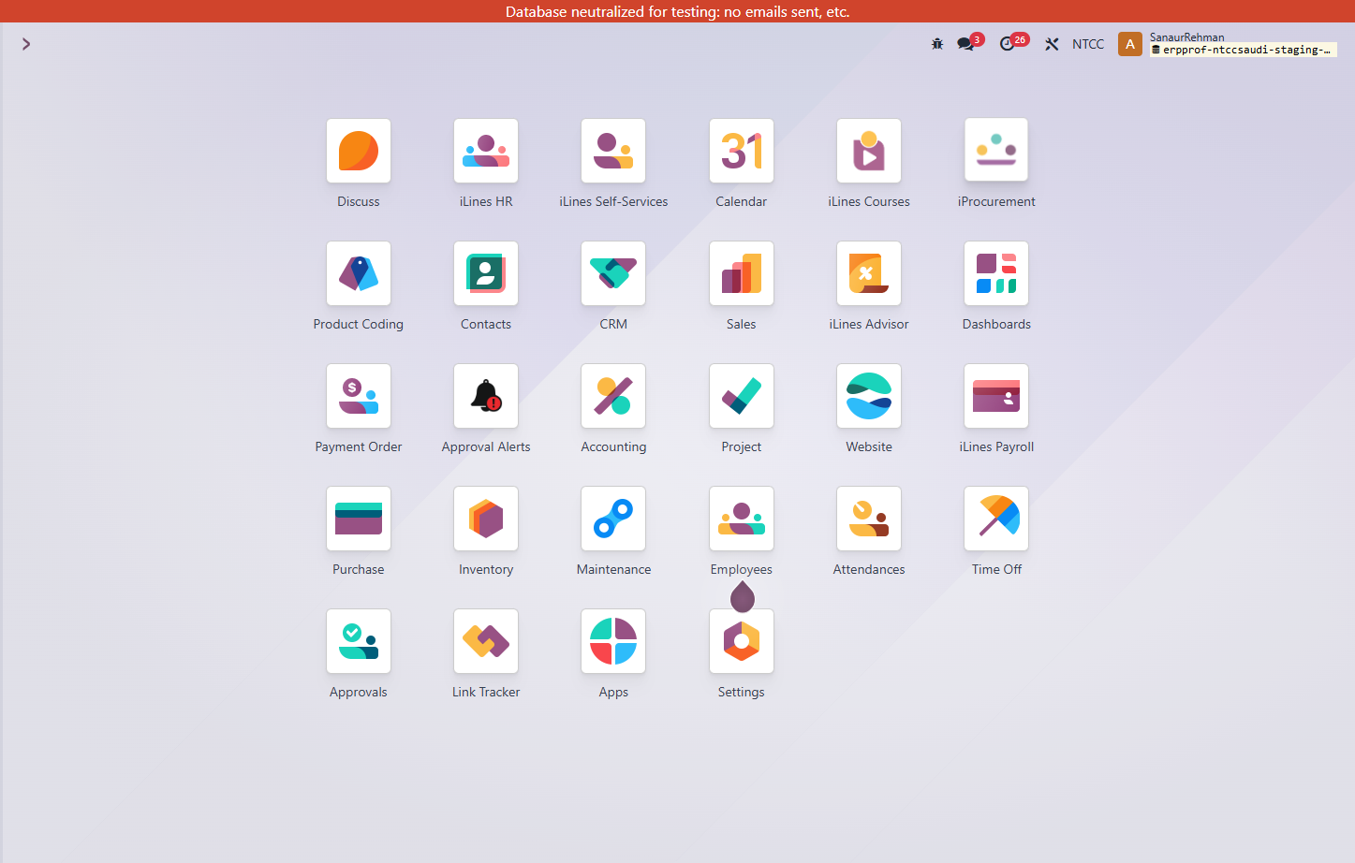Switch company via NTCC selector
The width and height of the screenshot is (1355, 863).
(x=1088, y=44)
